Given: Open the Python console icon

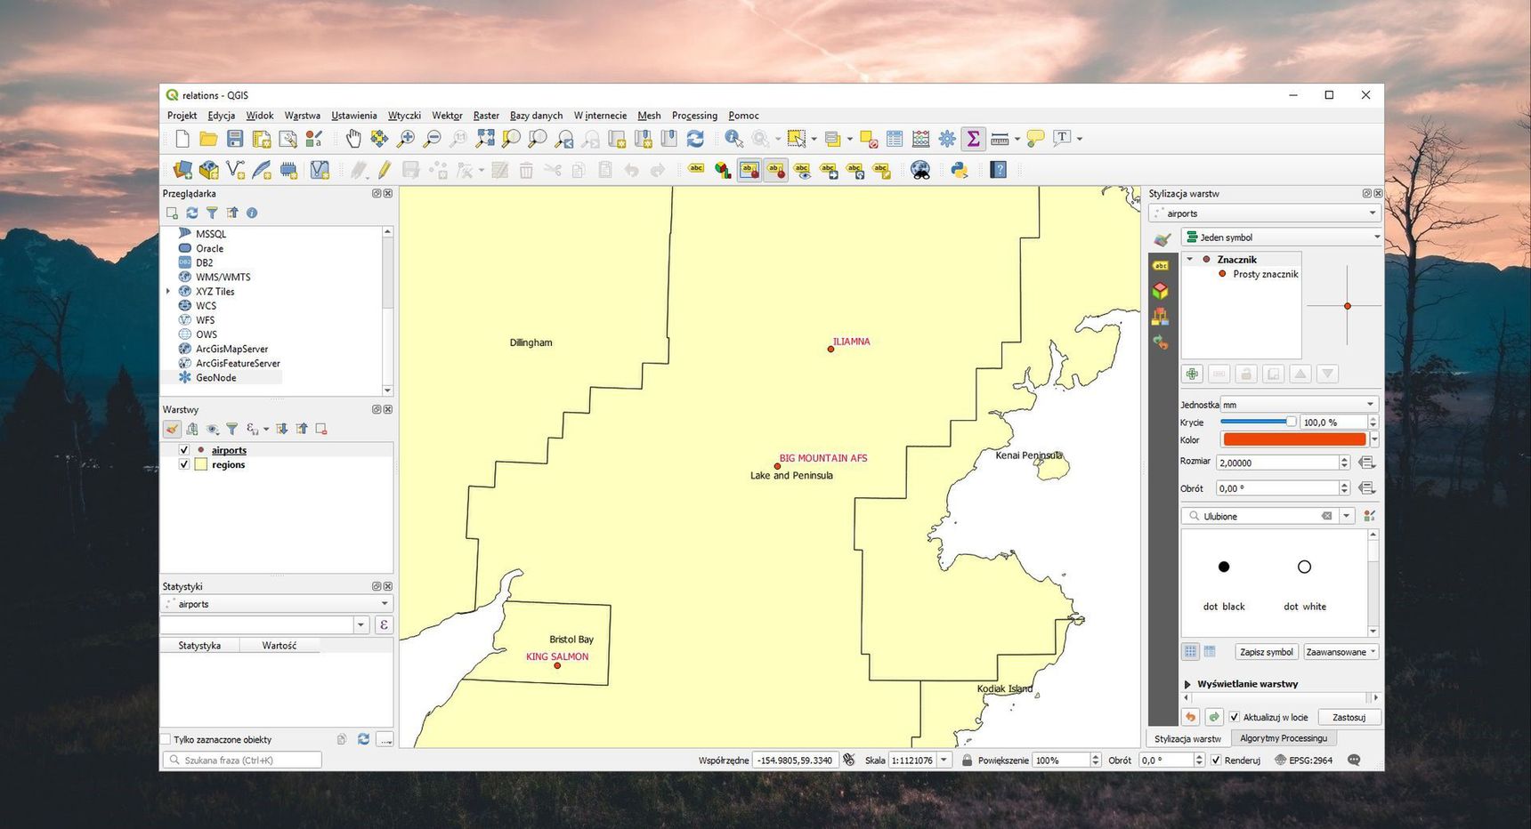Looking at the screenshot, I should (960, 170).
